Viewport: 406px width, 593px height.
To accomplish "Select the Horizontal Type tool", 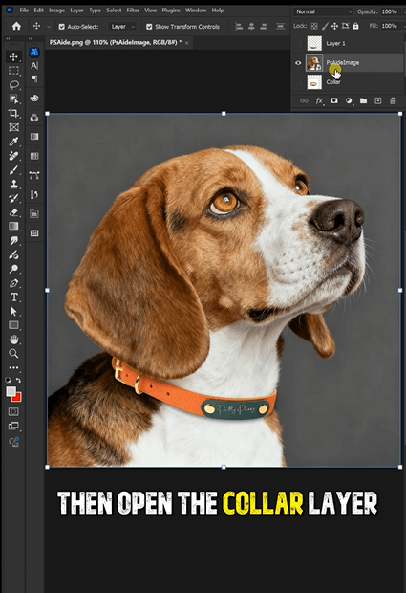I will click(x=13, y=297).
